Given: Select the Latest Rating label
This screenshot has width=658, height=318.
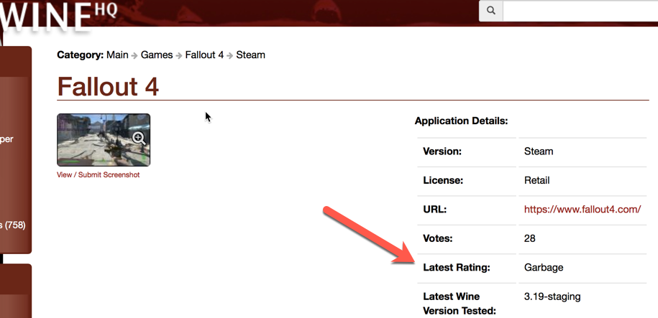Looking at the screenshot, I should (x=457, y=267).
